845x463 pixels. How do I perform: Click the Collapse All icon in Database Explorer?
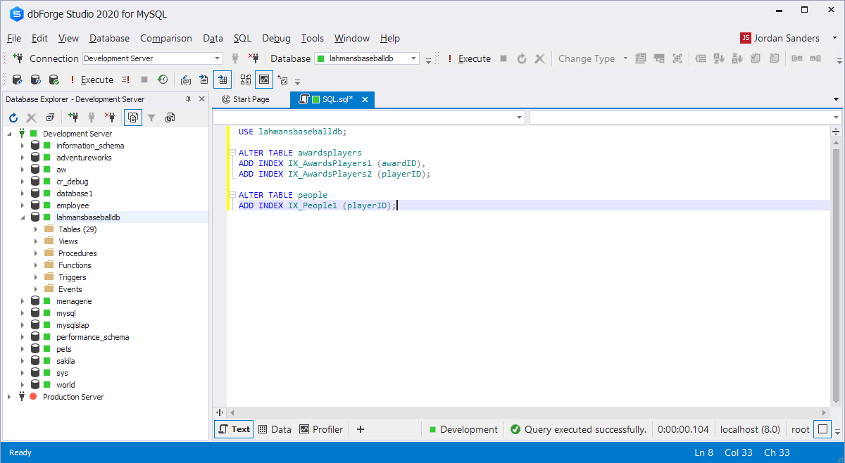coord(50,118)
